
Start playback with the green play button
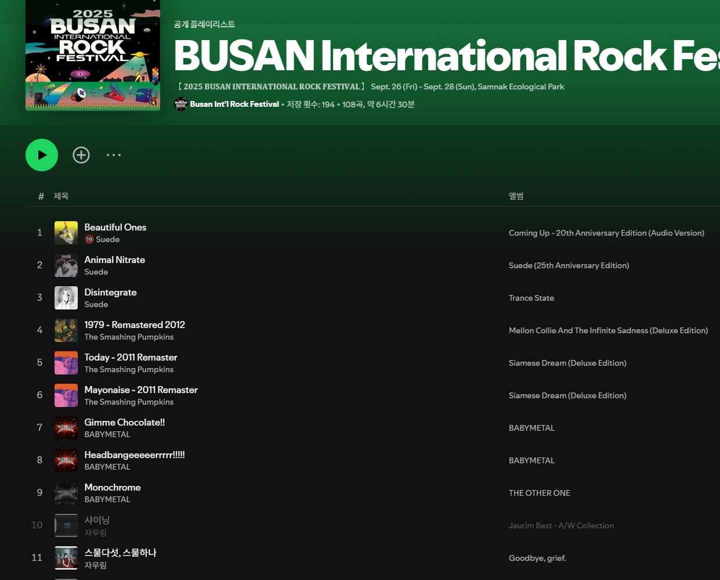pos(42,155)
